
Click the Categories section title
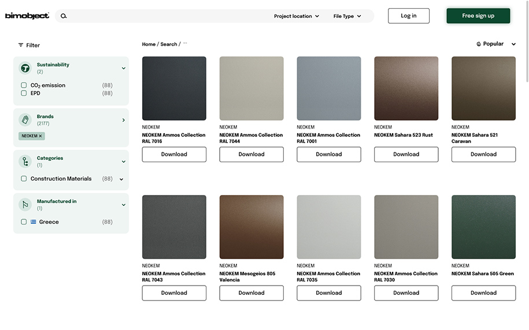(x=50, y=158)
